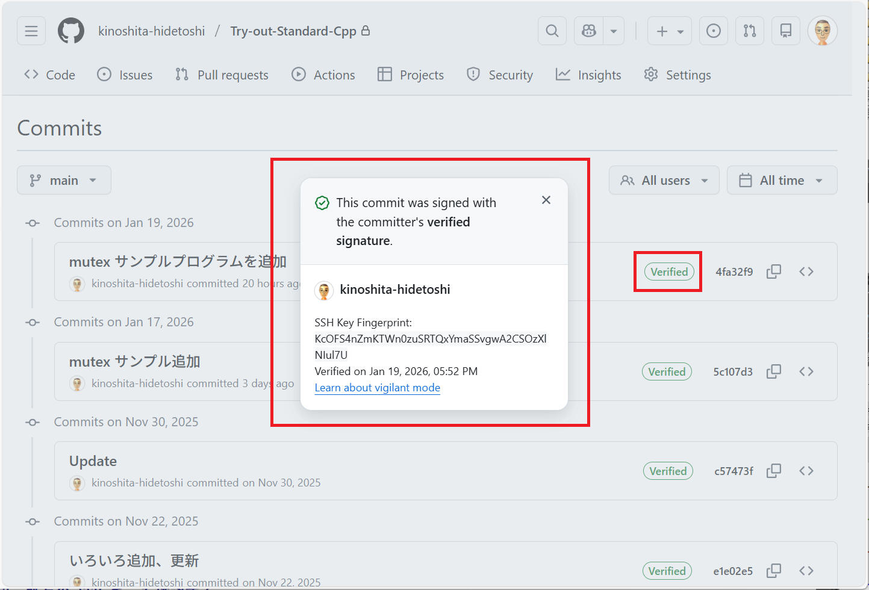Screen dimensions: 869x590
Task: Click the Verified badge on commit 5c107d3
Action: pos(667,371)
